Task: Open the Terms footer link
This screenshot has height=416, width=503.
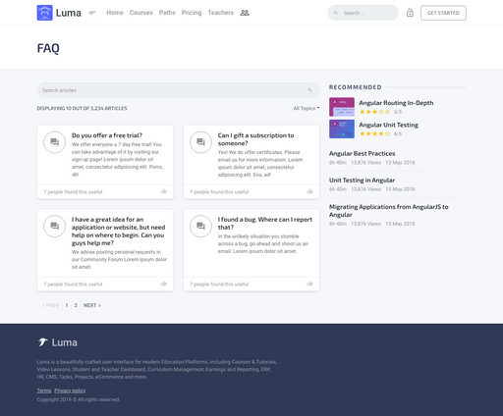Action: (x=44, y=390)
